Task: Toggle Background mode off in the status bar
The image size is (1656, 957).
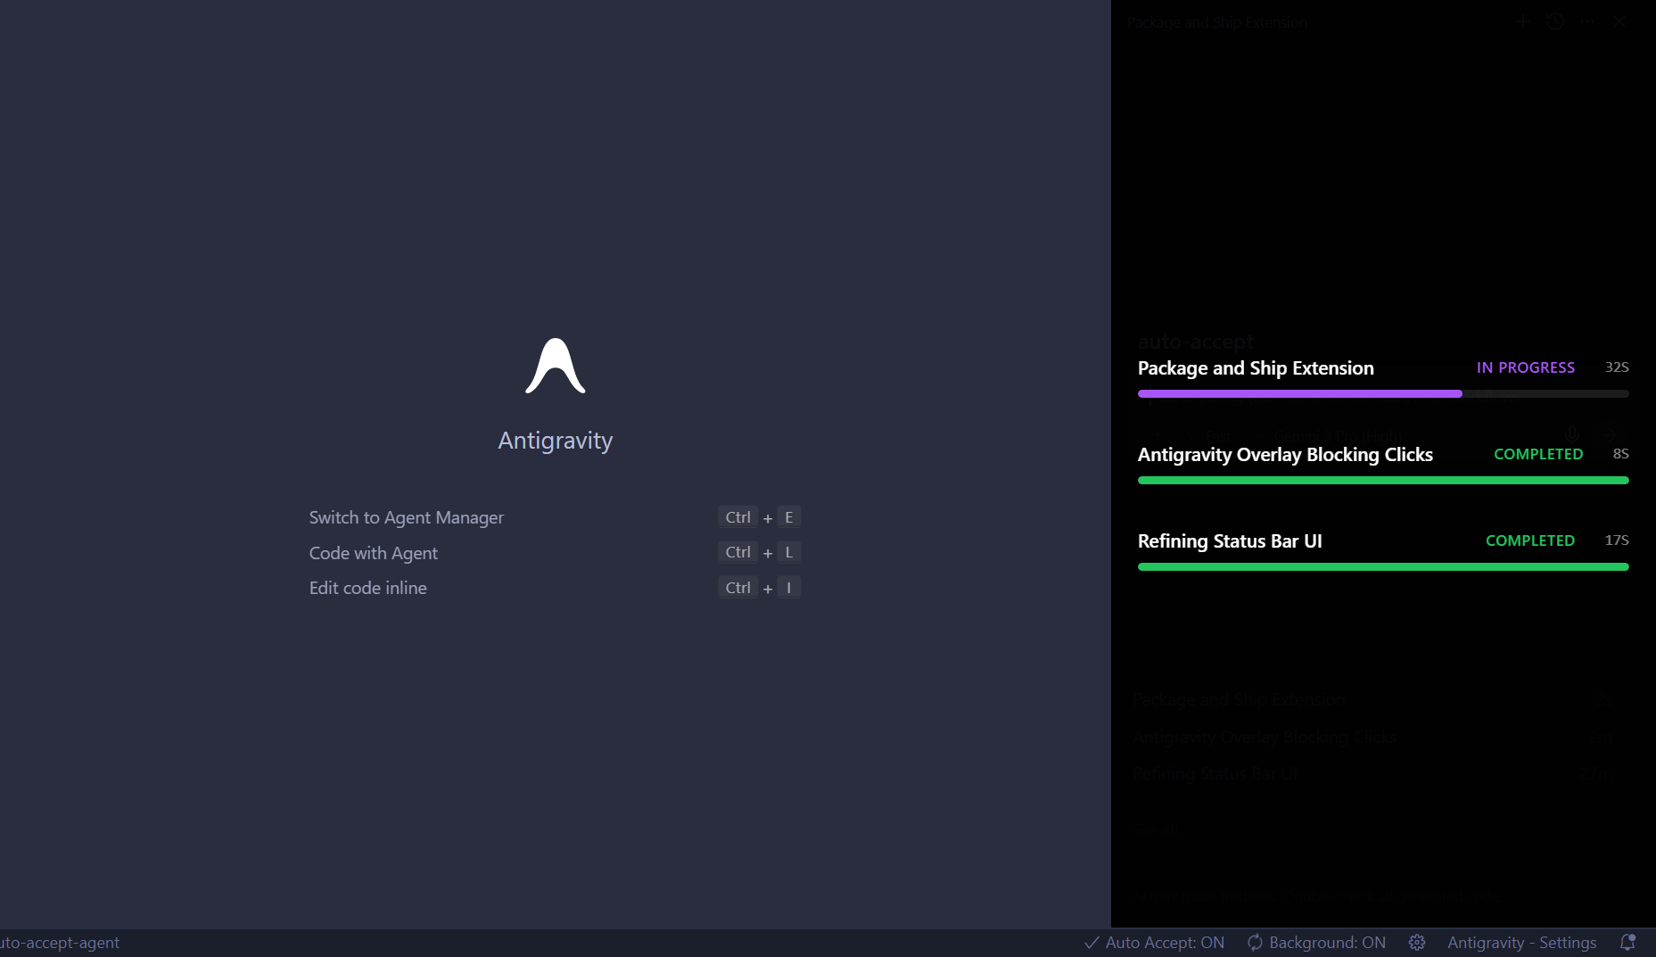Action: tap(1316, 942)
